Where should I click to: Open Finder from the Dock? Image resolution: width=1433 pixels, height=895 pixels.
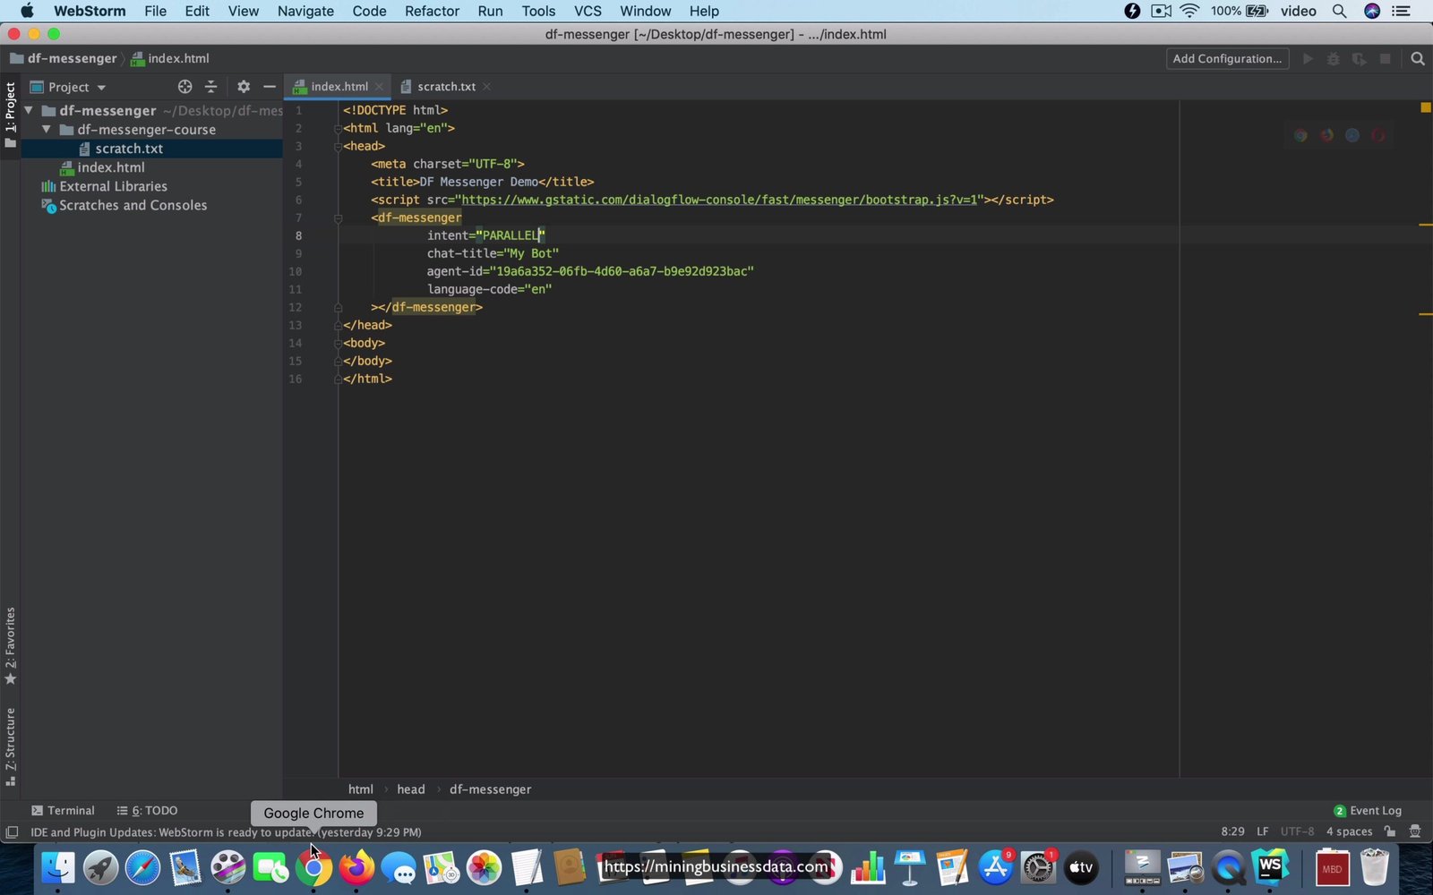coord(58,867)
